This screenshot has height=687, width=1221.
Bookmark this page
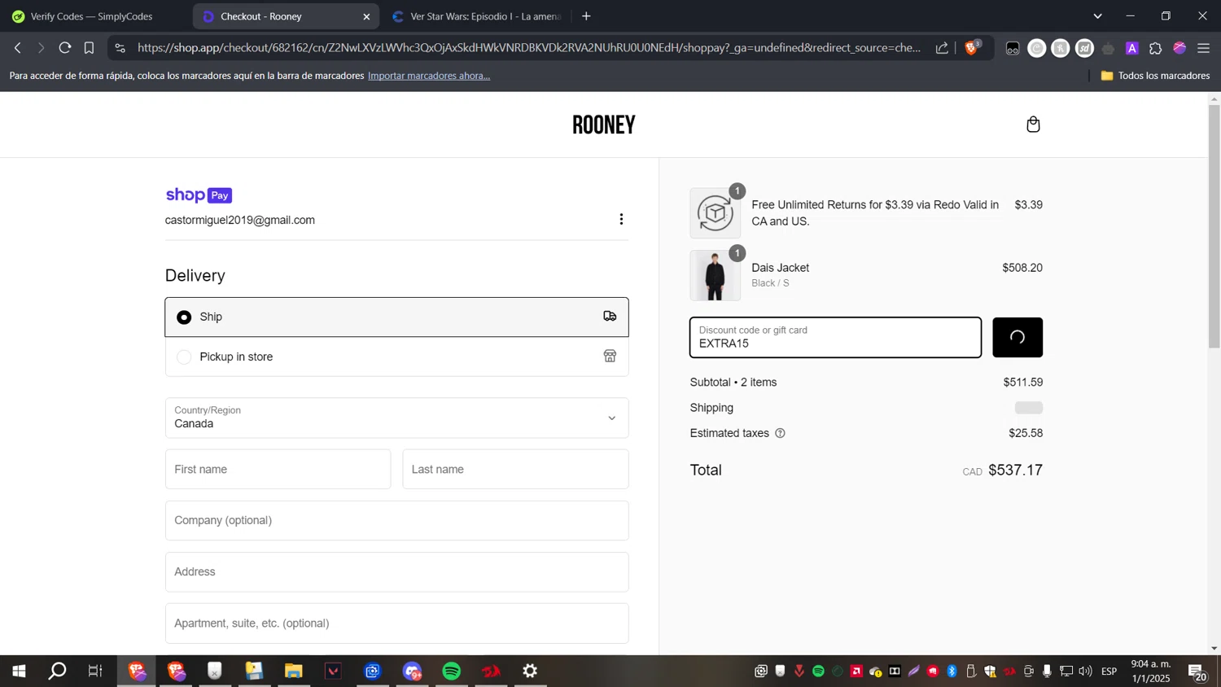pos(90,48)
